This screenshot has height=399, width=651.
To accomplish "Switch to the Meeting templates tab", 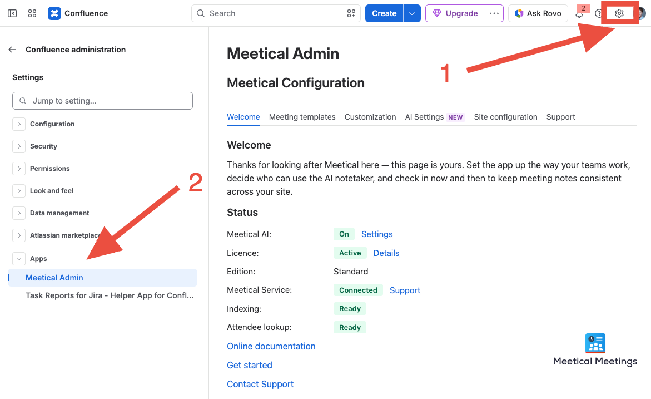I will coord(302,117).
